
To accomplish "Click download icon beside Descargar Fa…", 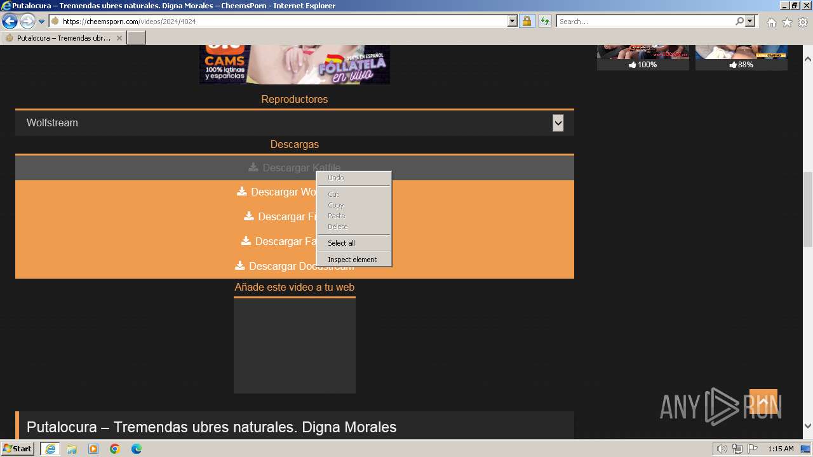I will (x=246, y=241).
